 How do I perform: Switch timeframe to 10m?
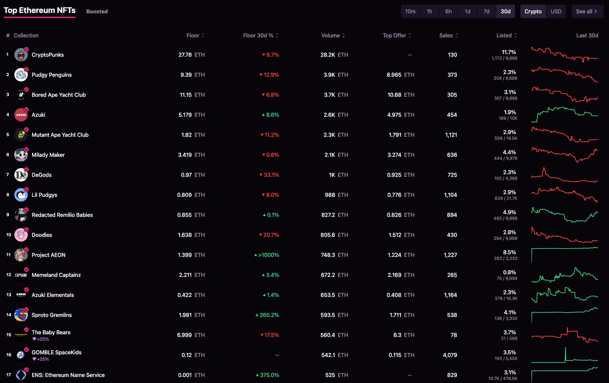[410, 11]
